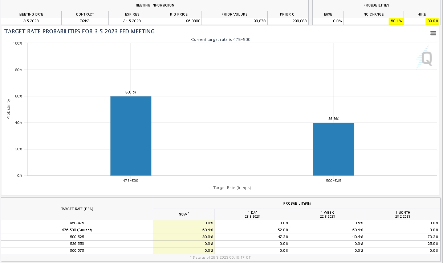Select the MEETING INFORMATION section header
This screenshot has width=443, height=263.
click(x=155, y=5)
